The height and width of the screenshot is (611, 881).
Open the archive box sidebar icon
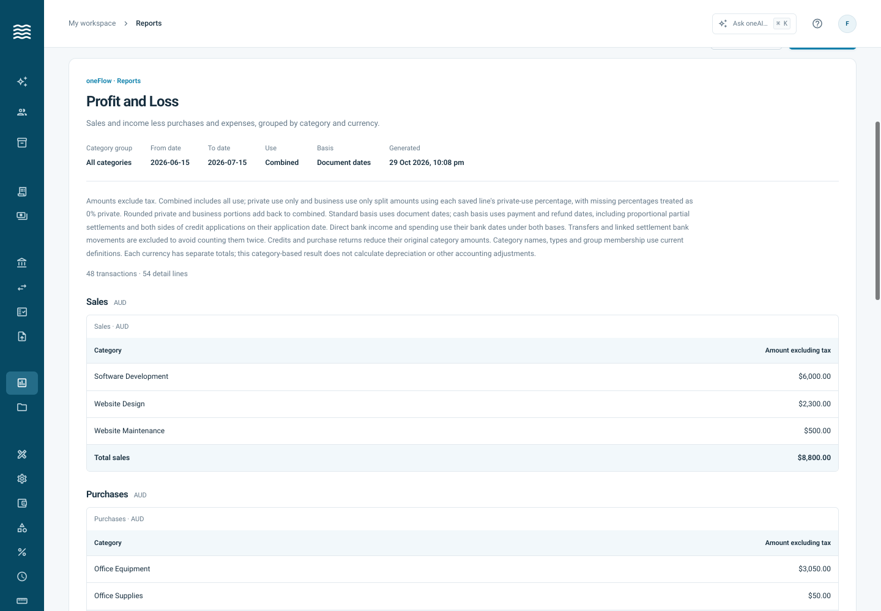pos(22,143)
